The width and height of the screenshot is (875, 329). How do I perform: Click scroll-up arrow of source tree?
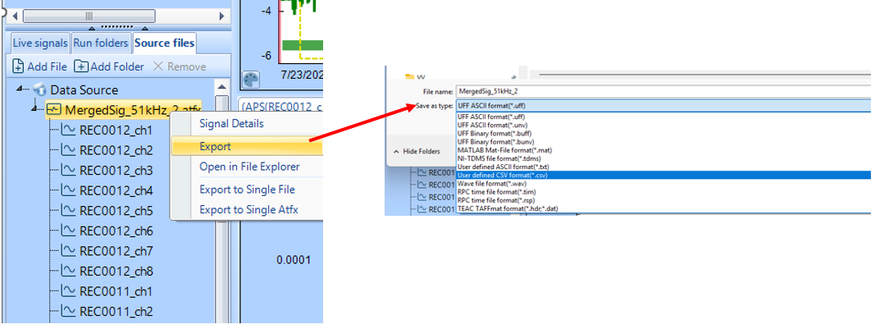tap(221, 87)
